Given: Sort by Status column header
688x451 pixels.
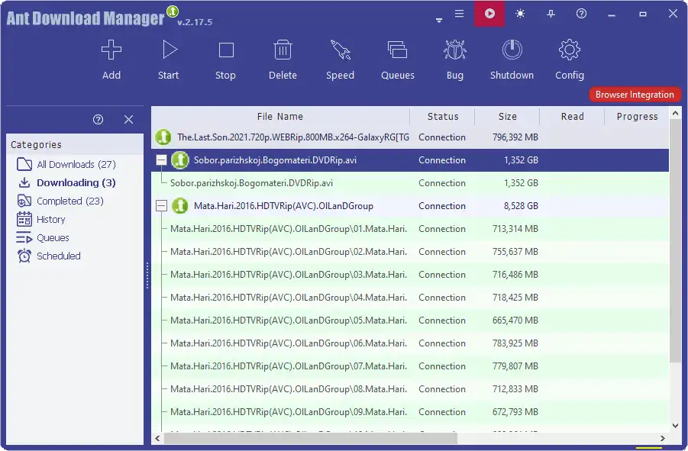Looking at the screenshot, I should [x=443, y=117].
